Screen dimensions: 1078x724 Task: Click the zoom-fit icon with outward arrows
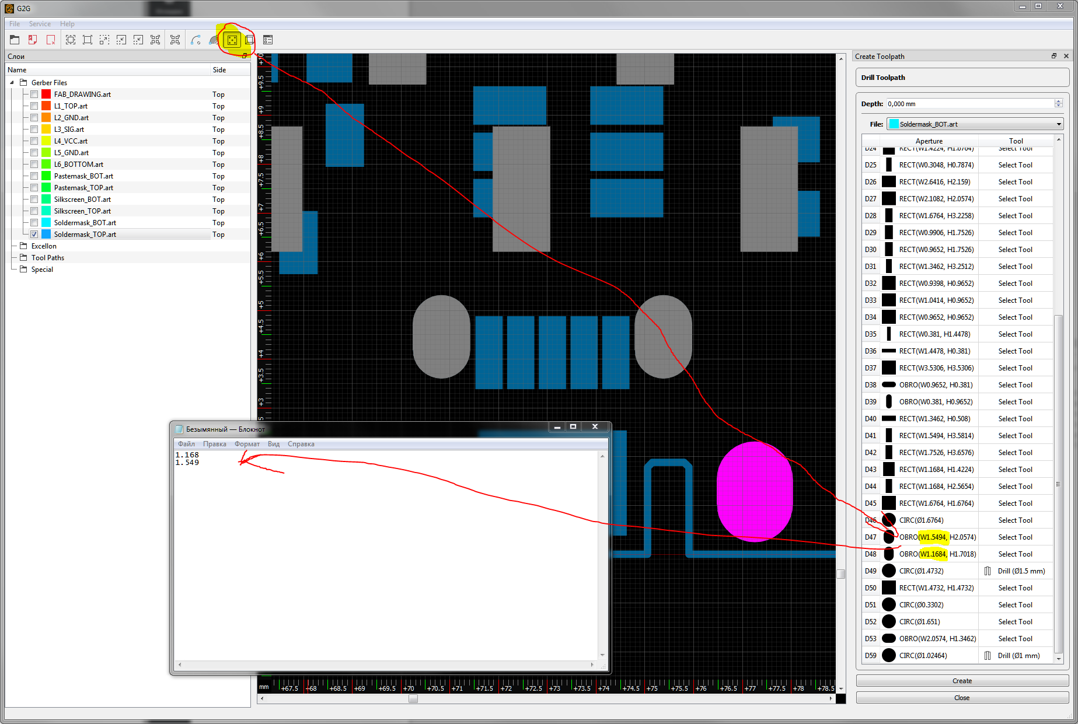click(x=71, y=40)
